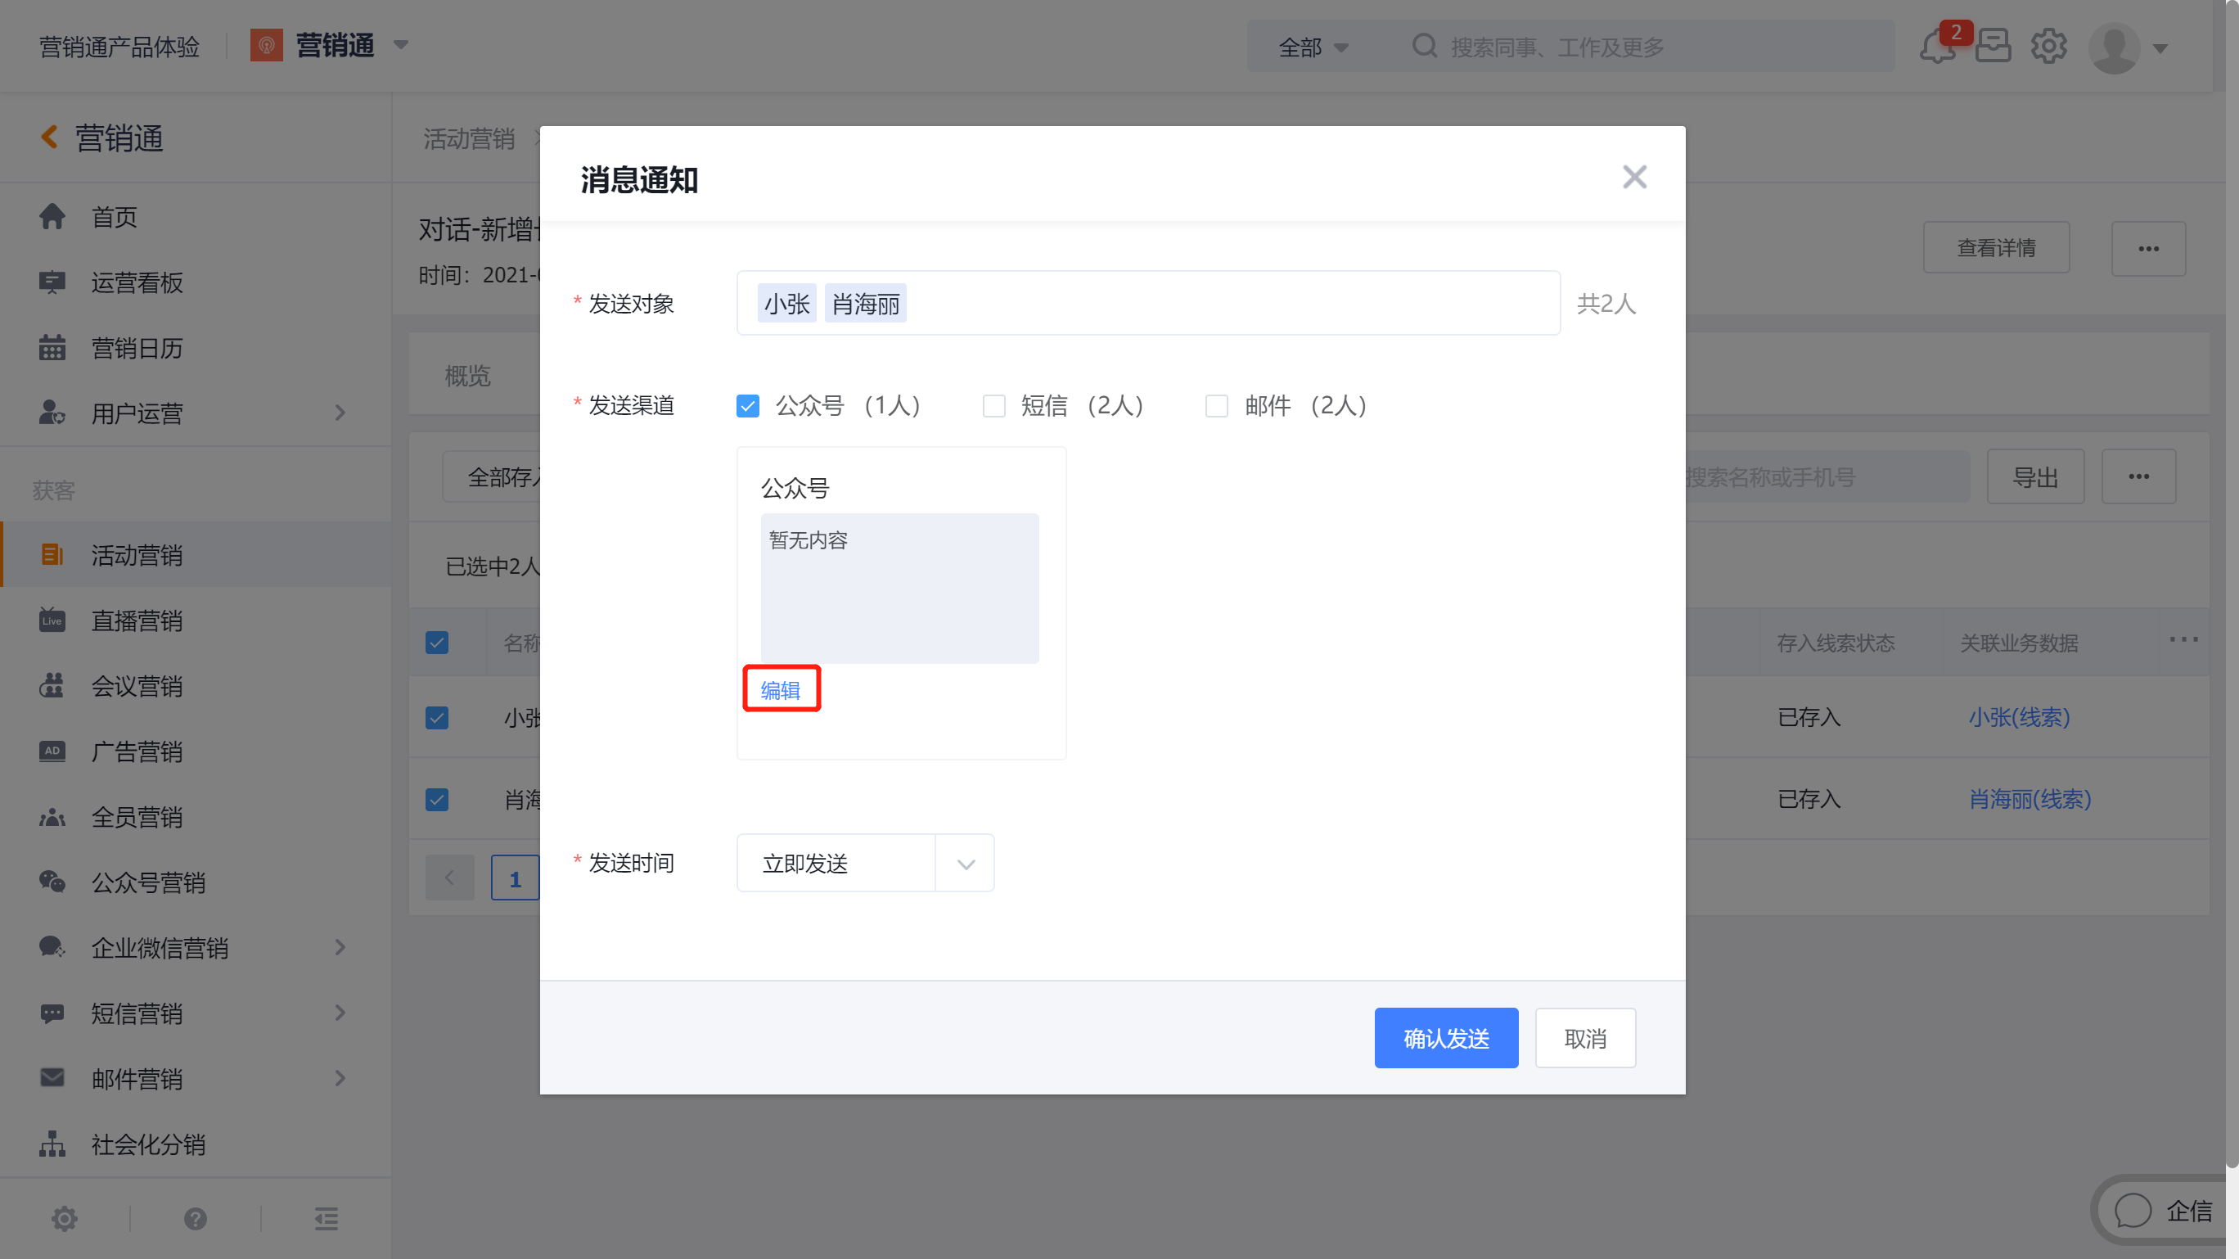The image size is (2239, 1259).
Task: Toggle the checkbox for 小张 row
Action: pyautogui.click(x=437, y=717)
